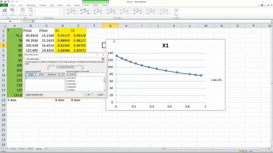Select column G header
The image size is (273, 153).
[x=110, y=26]
